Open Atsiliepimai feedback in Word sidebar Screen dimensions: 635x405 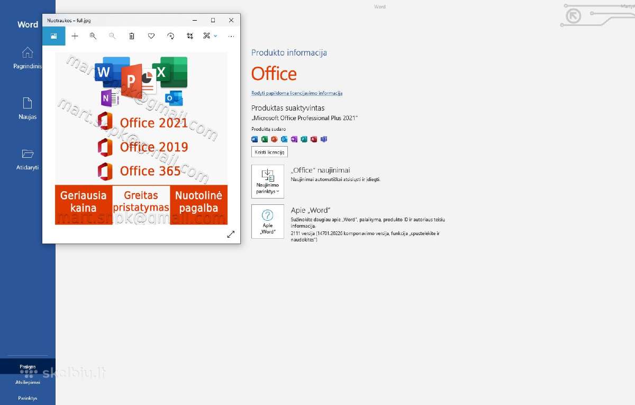pyautogui.click(x=28, y=382)
